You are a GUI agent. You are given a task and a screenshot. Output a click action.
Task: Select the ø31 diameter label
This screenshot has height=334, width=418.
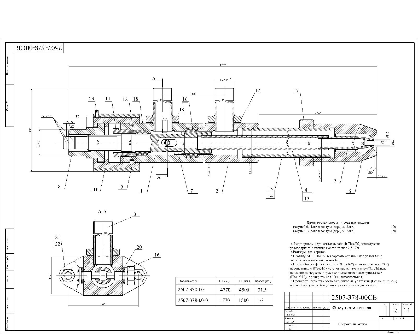183,143
